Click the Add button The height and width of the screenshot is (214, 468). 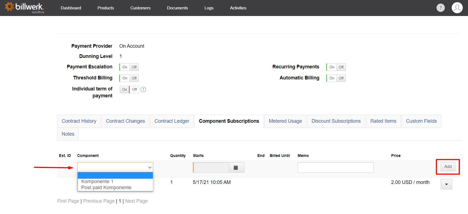(x=448, y=167)
